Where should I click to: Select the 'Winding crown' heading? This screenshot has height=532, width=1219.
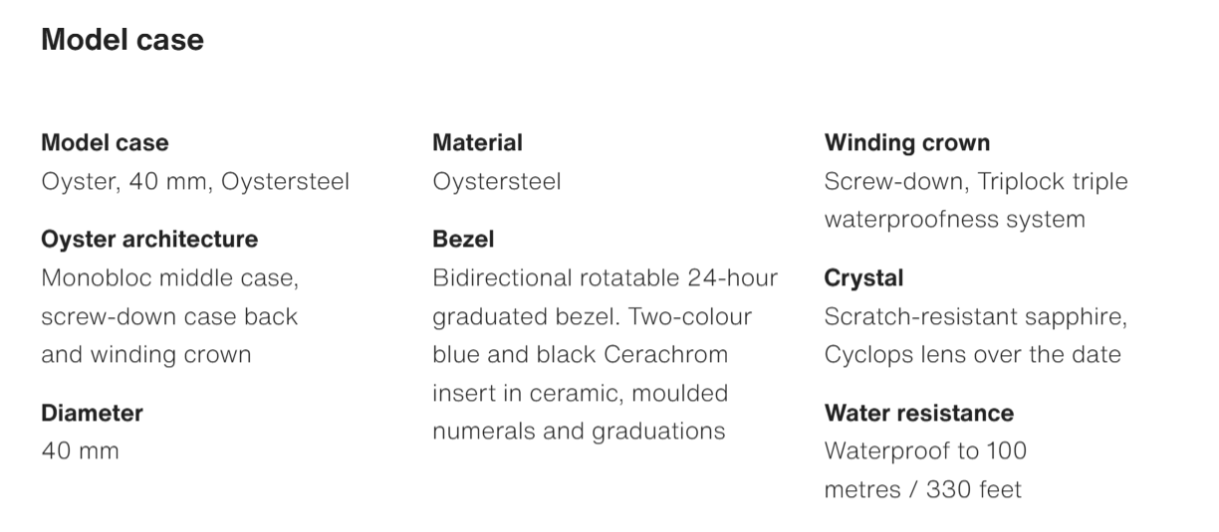click(907, 143)
